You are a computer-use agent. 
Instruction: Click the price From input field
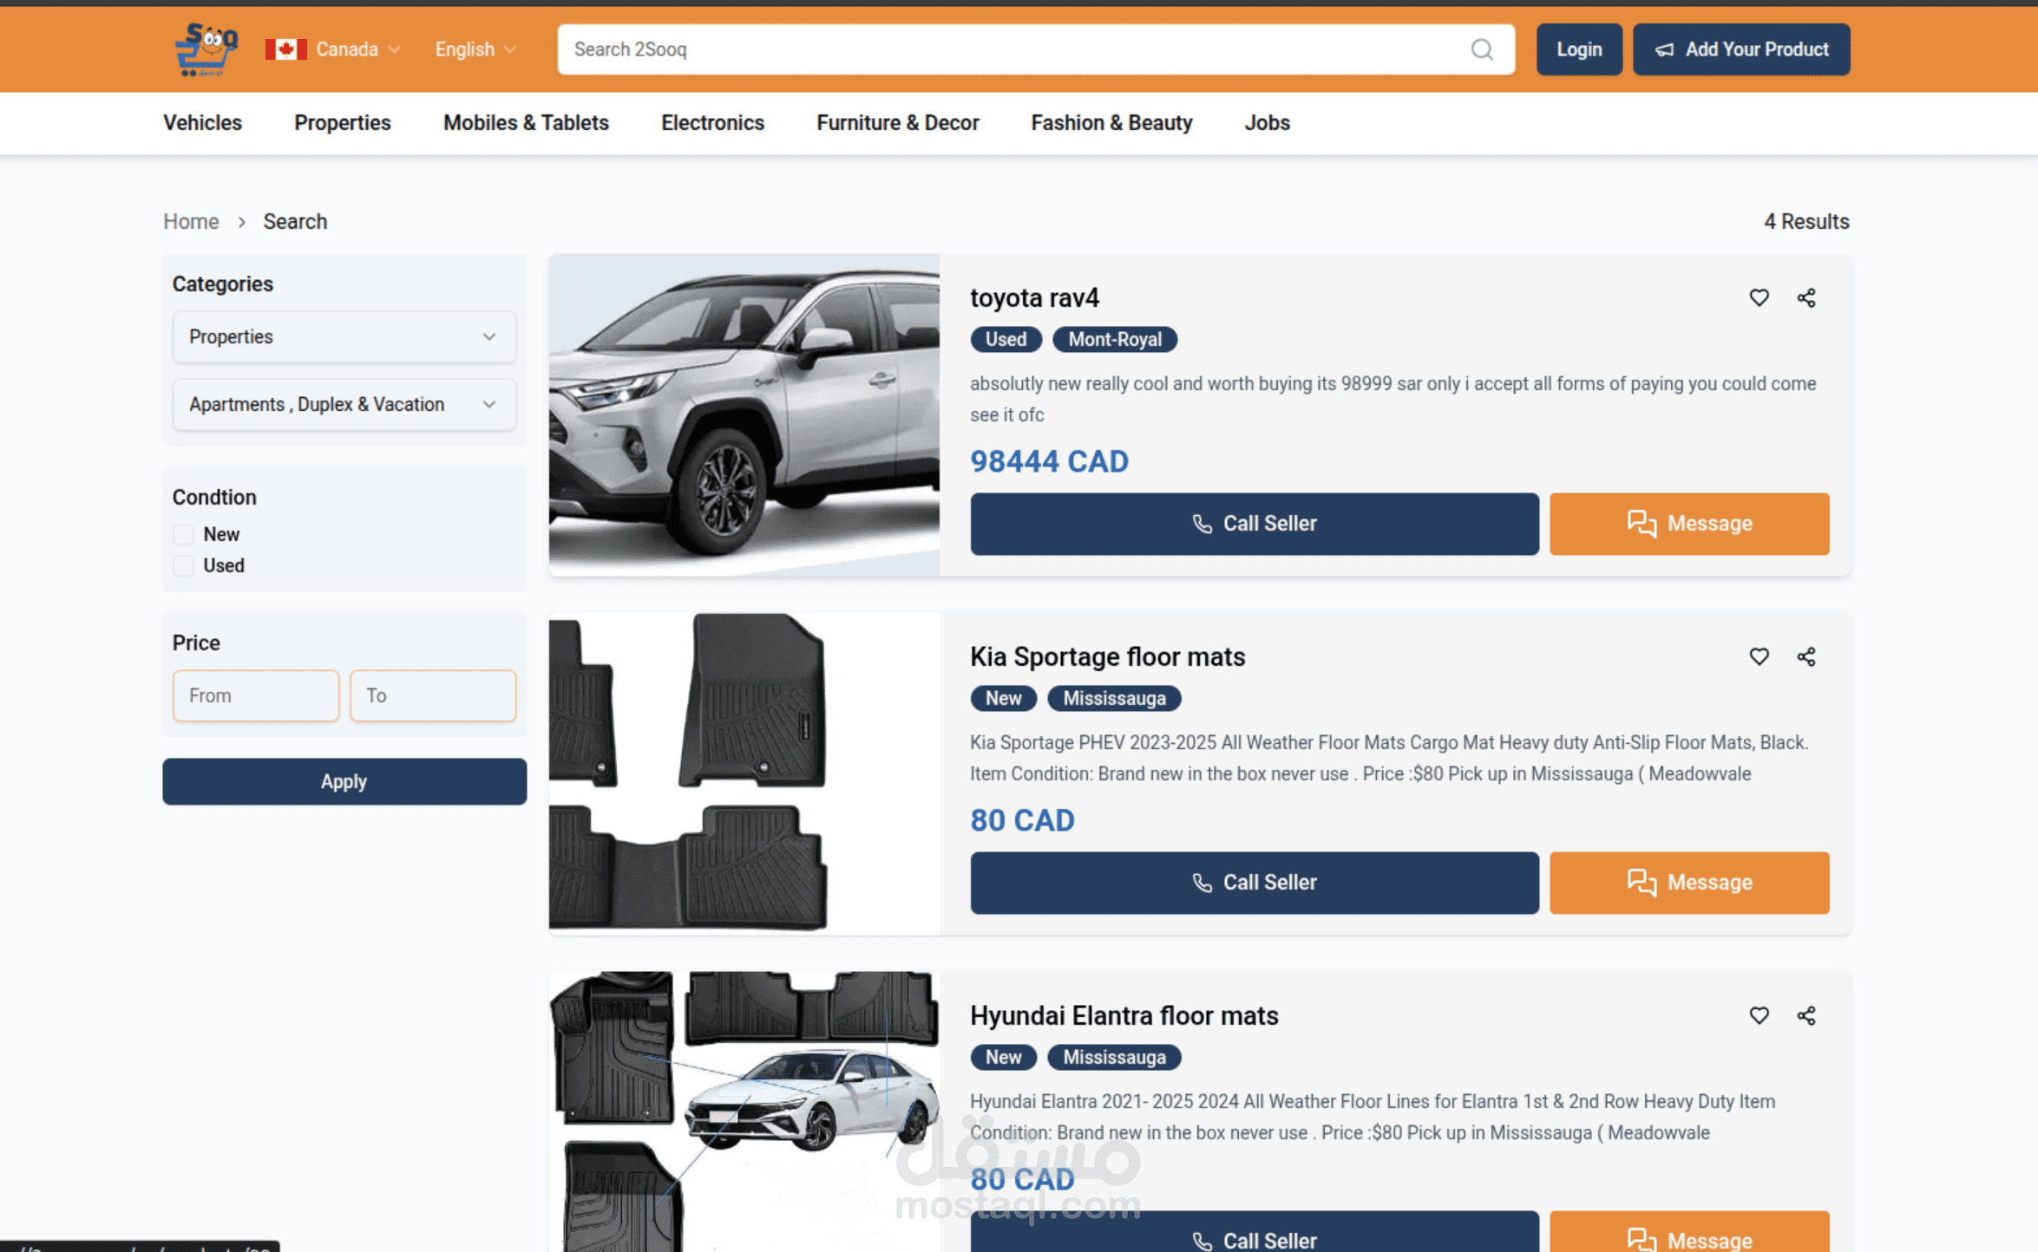pyautogui.click(x=255, y=695)
